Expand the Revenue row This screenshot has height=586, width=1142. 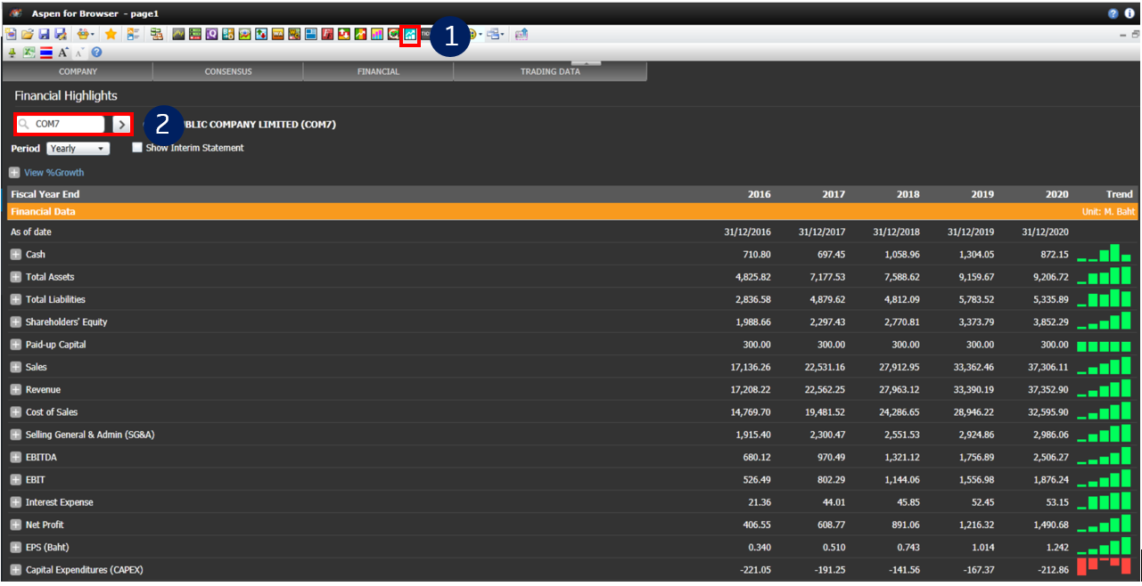click(15, 389)
